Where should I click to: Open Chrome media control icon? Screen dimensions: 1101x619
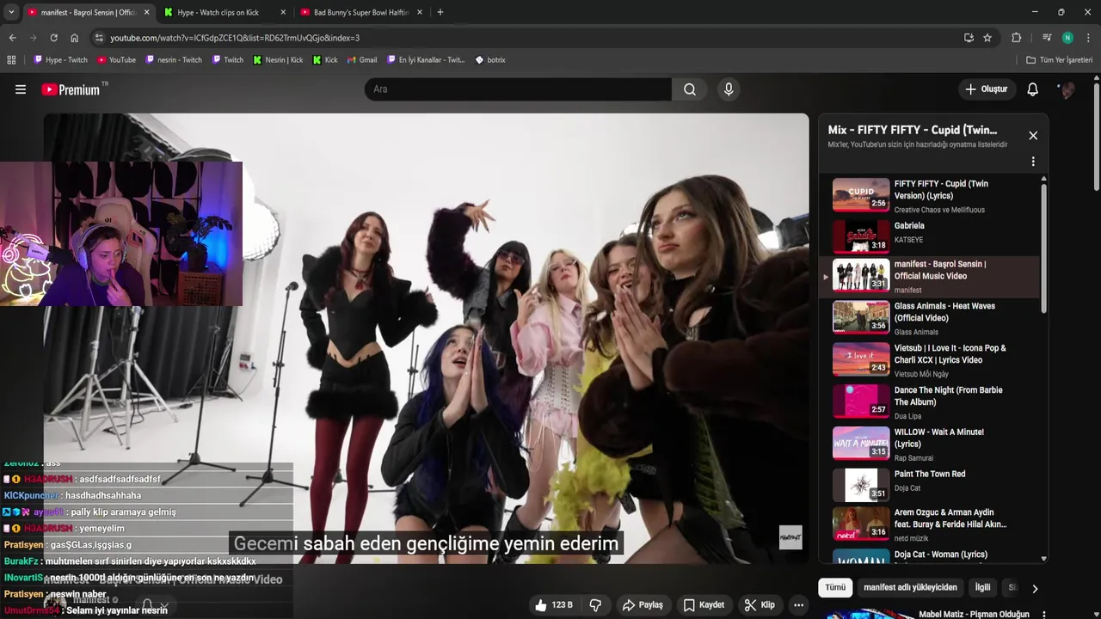[x=1046, y=38]
